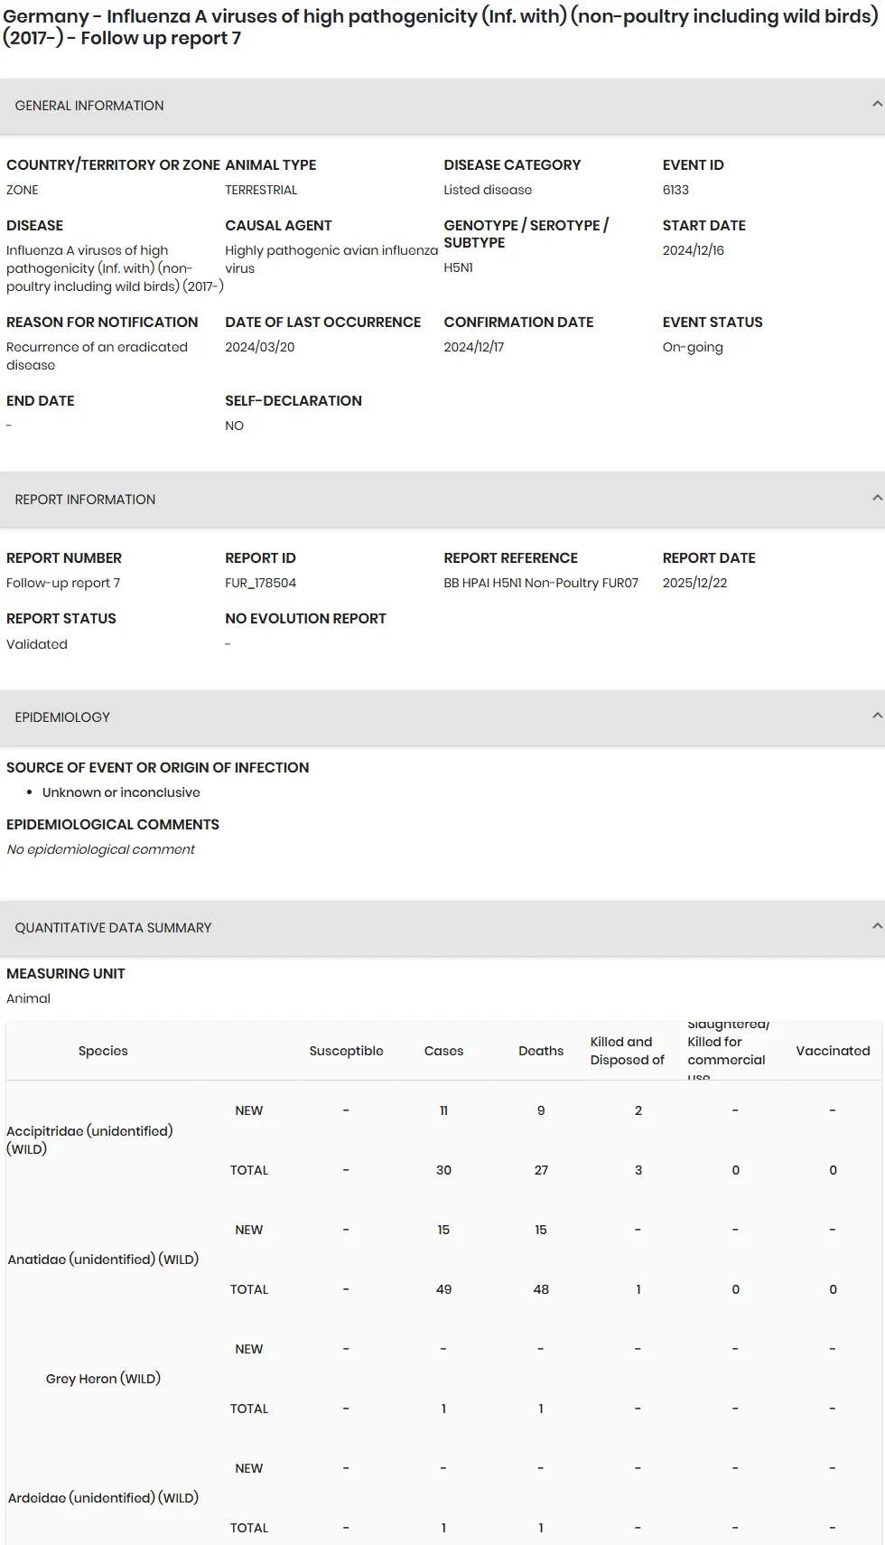Click the Report Information header bar
Image resolution: width=885 pixels, height=1545 pixels.
[442, 500]
